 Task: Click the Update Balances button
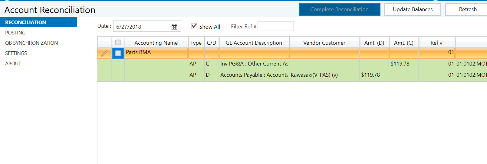coord(413,9)
